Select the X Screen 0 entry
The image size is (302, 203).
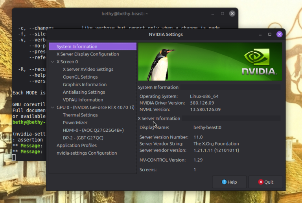(67, 62)
